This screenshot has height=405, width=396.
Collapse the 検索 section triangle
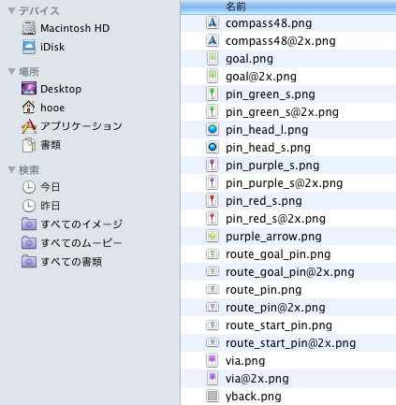11,170
